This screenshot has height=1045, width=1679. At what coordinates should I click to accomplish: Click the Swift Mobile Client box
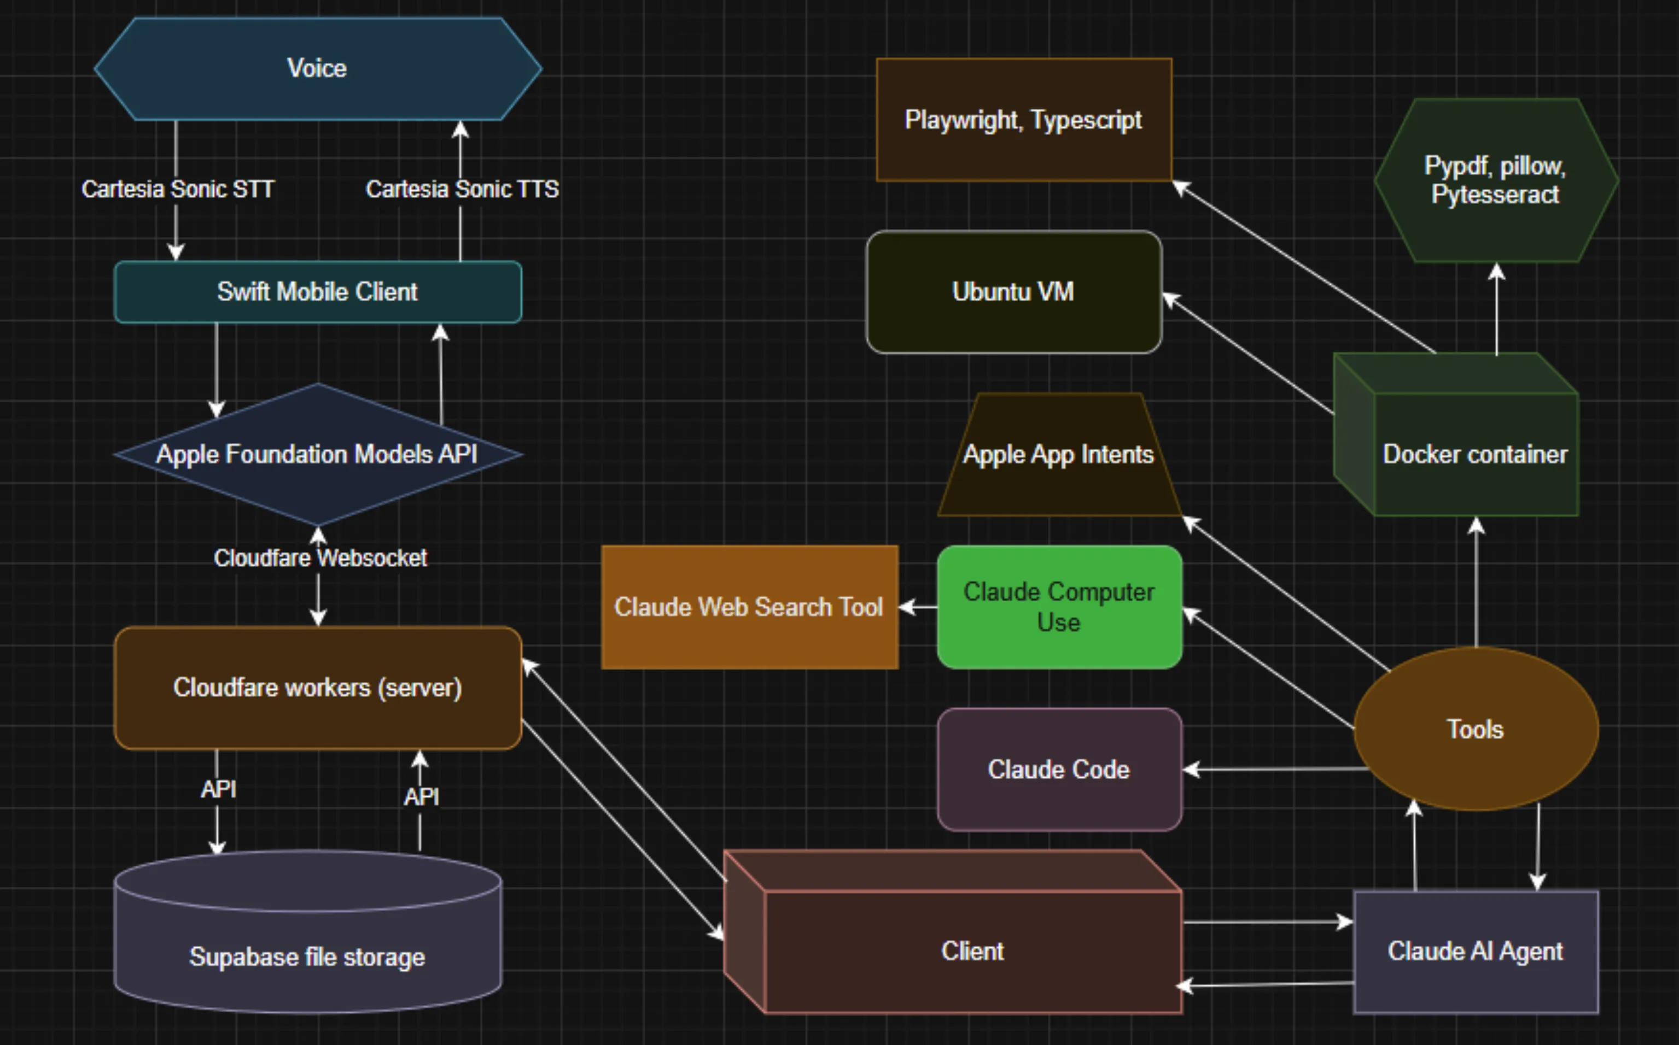[317, 292]
